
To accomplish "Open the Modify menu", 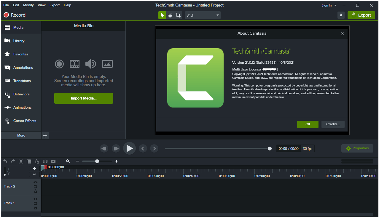I will click(x=28, y=5).
